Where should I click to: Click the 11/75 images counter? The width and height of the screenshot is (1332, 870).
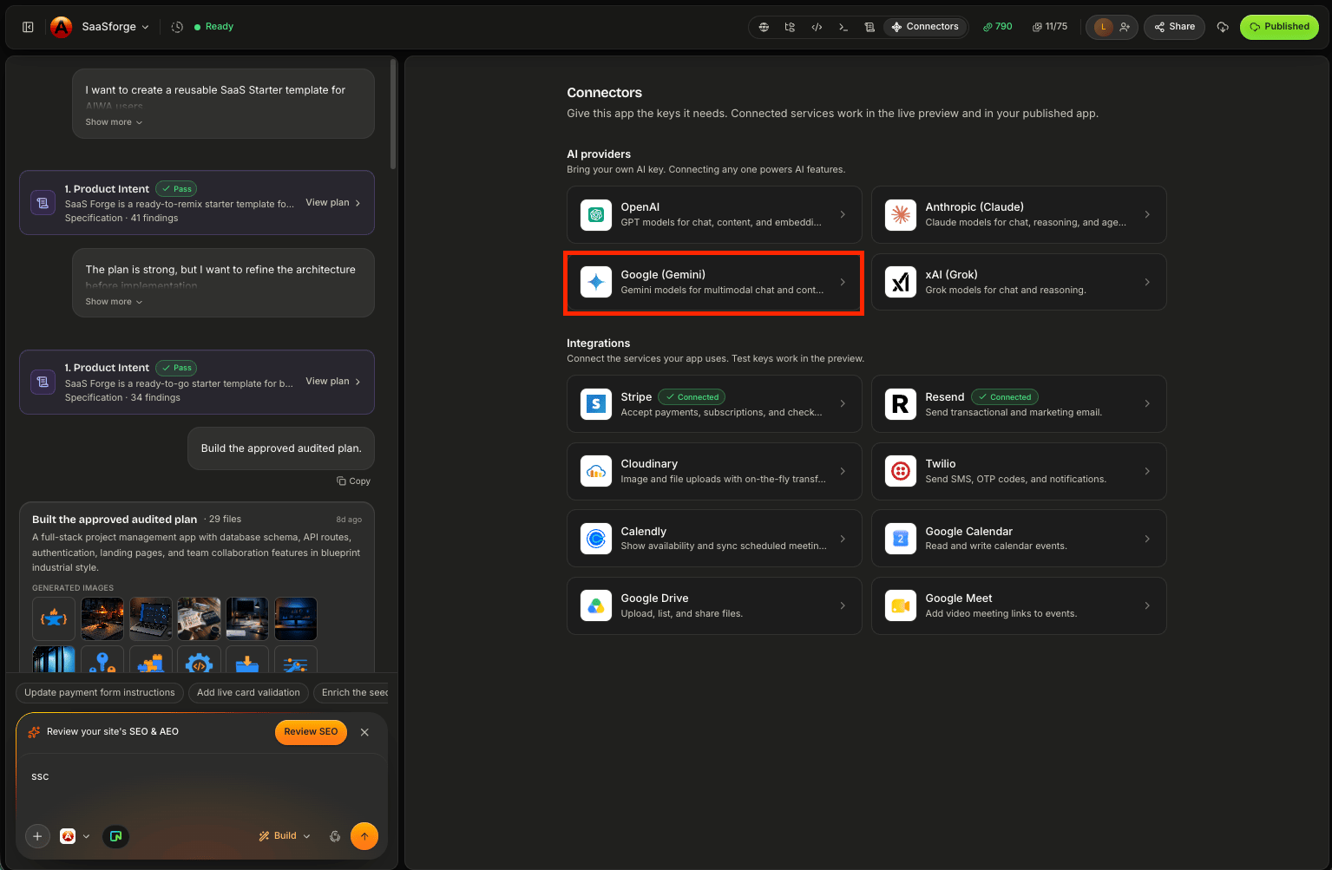point(1050,27)
